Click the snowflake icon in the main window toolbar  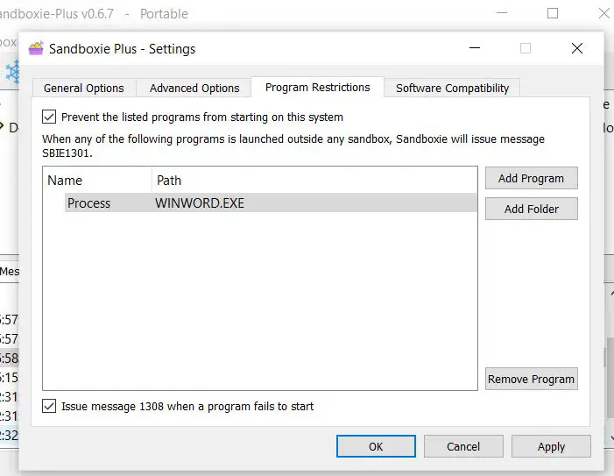12,72
